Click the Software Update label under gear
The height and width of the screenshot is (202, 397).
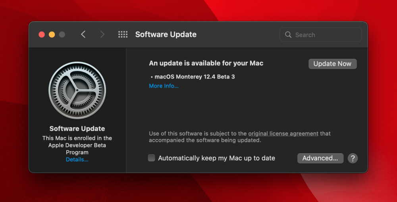(x=77, y=128)
